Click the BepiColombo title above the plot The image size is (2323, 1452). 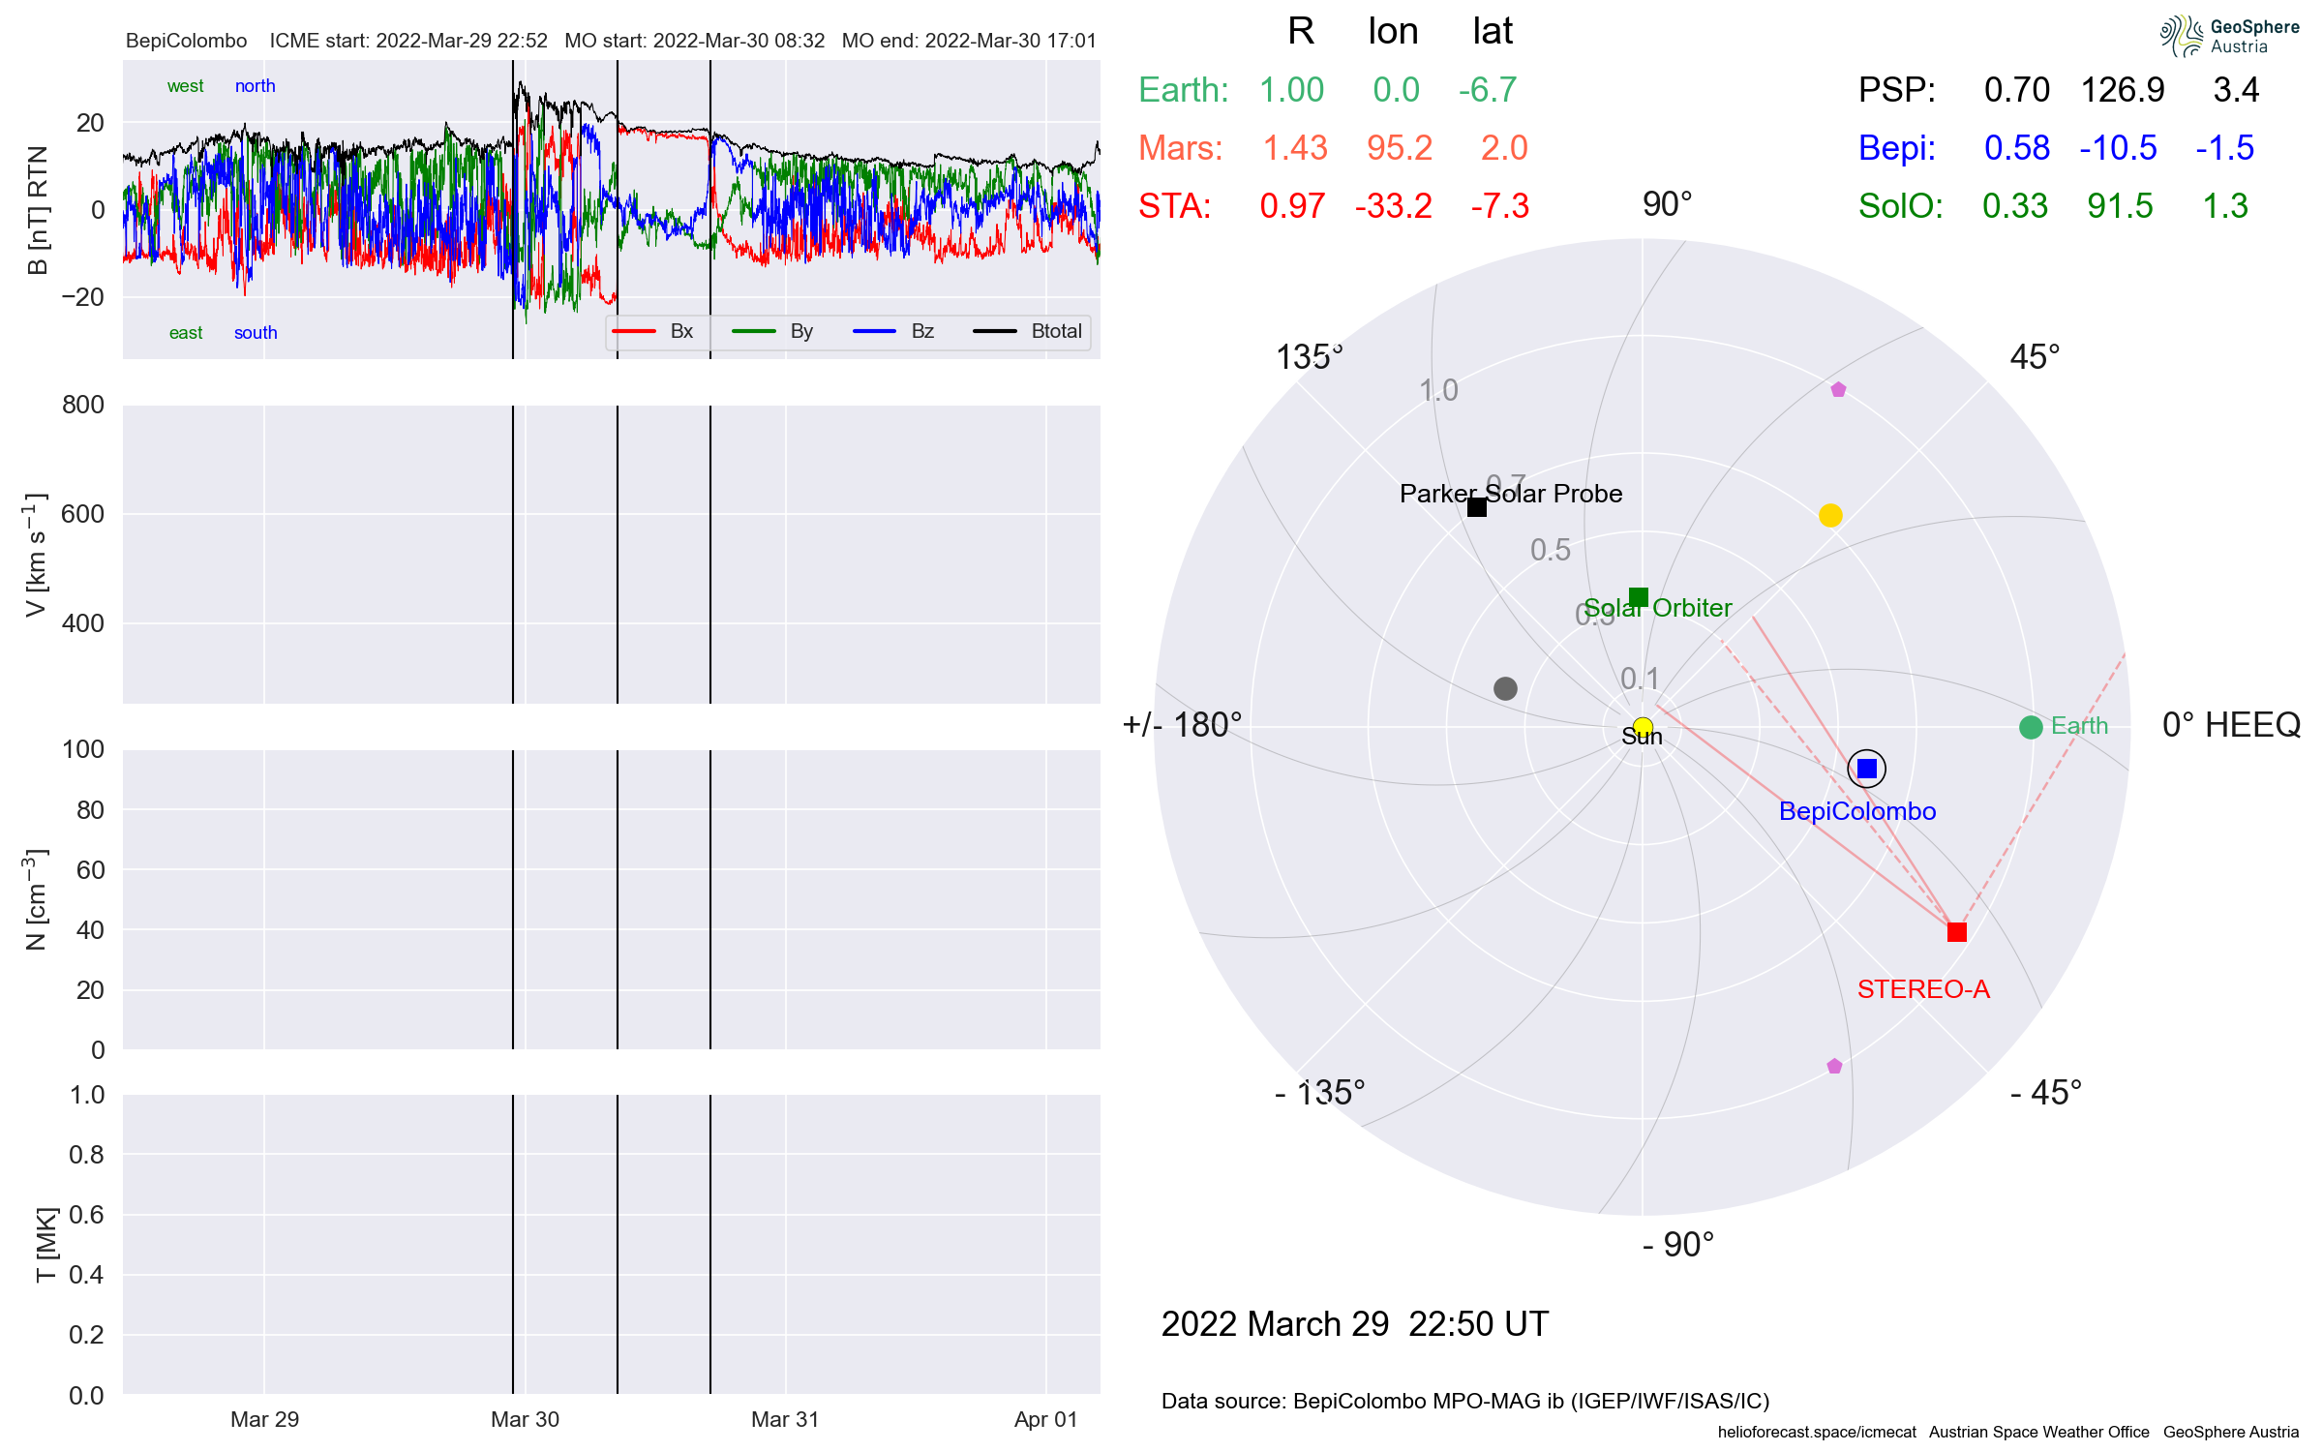(187, 41)
